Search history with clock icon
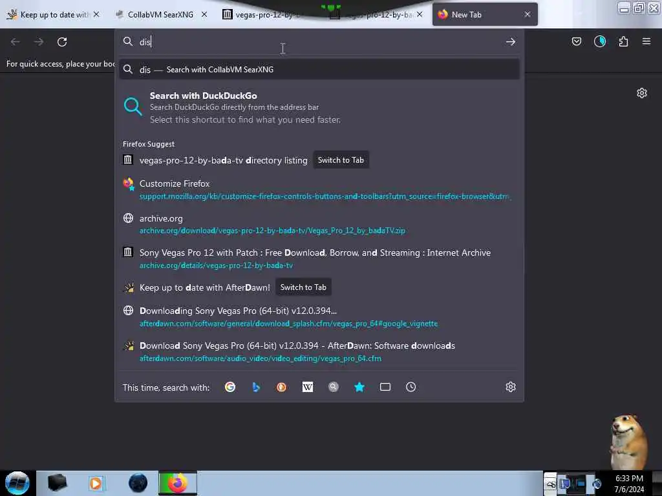662x496 pixels. click(x=411, y=387)
